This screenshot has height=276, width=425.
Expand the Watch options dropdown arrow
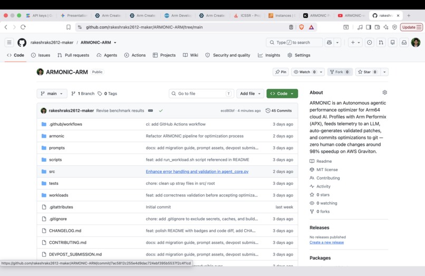tap(321, 72)
